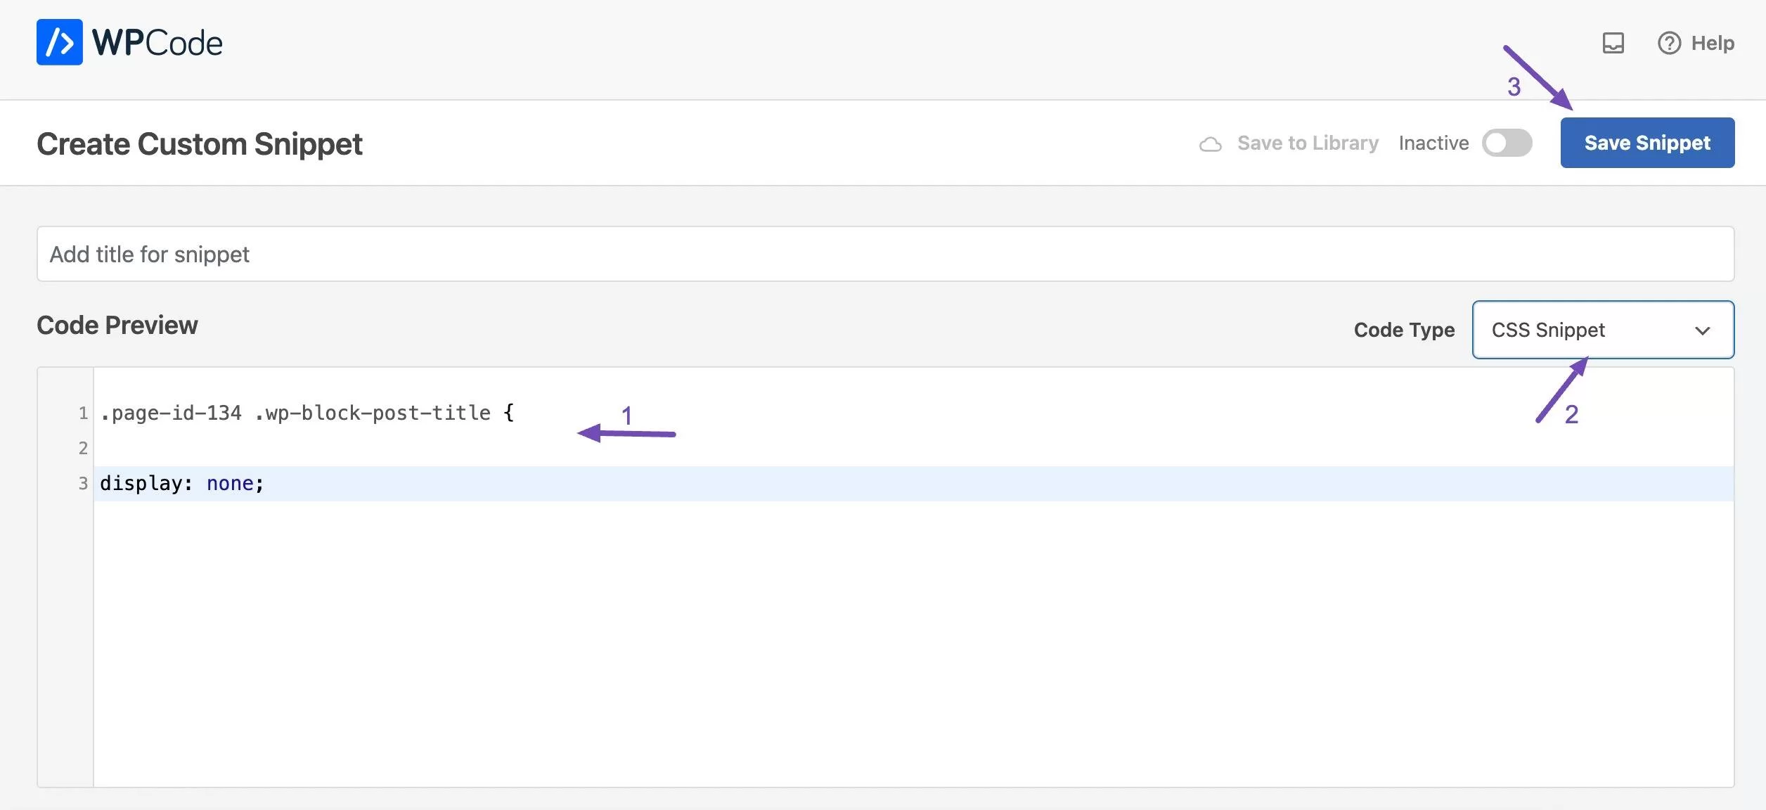Click line number 1 in editor gutter
The height and width of the screenshot is (810, 1766).
point(83,413)
